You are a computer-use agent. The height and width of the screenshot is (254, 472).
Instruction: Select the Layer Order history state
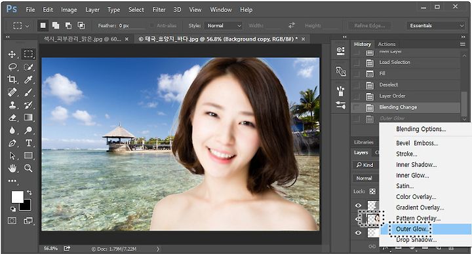406,96
